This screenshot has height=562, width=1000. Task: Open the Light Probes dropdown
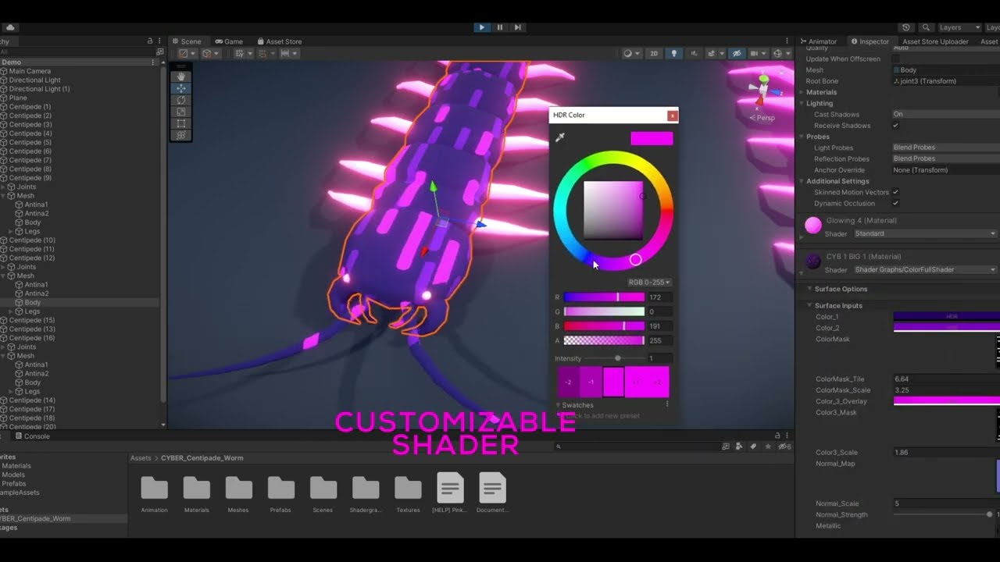945,148
